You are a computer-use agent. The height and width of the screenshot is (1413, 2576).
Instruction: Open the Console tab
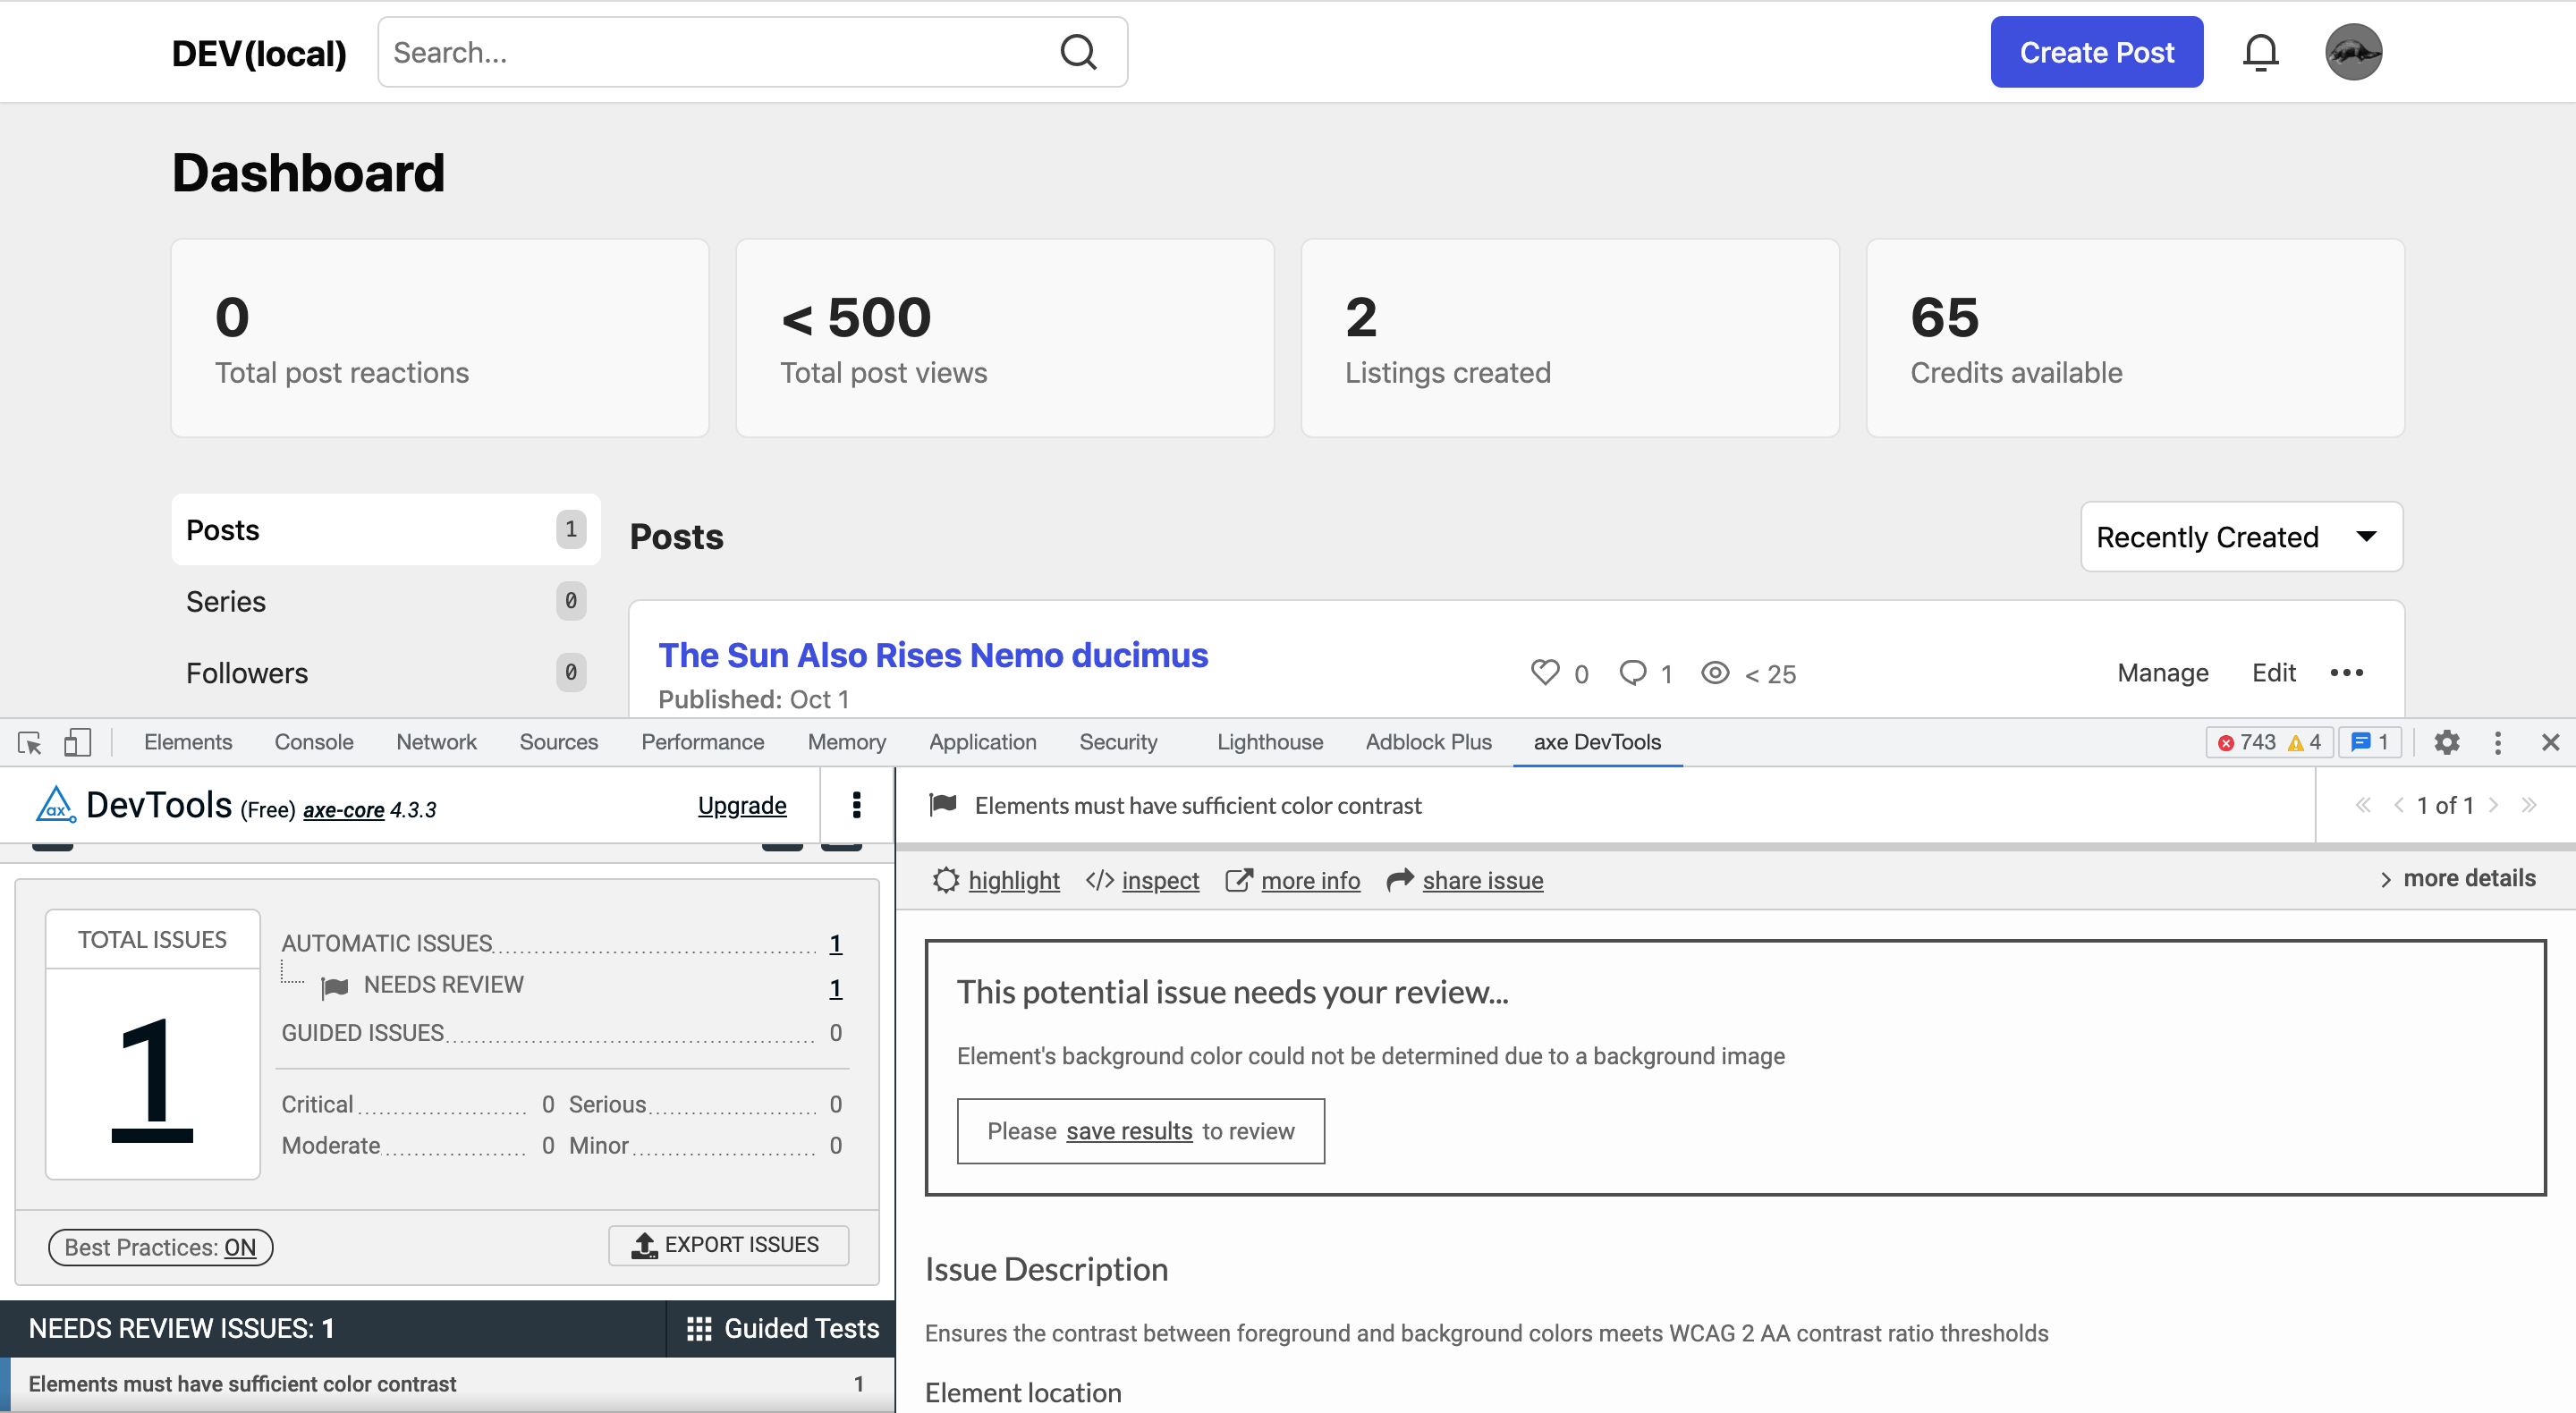click(x=313, y=743)
